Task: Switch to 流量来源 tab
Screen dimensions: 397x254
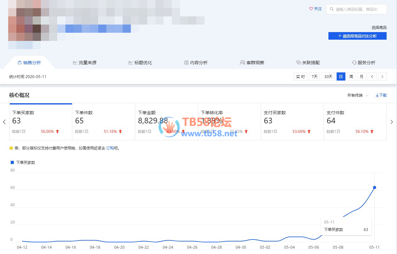Action: [x=85, y=63]
